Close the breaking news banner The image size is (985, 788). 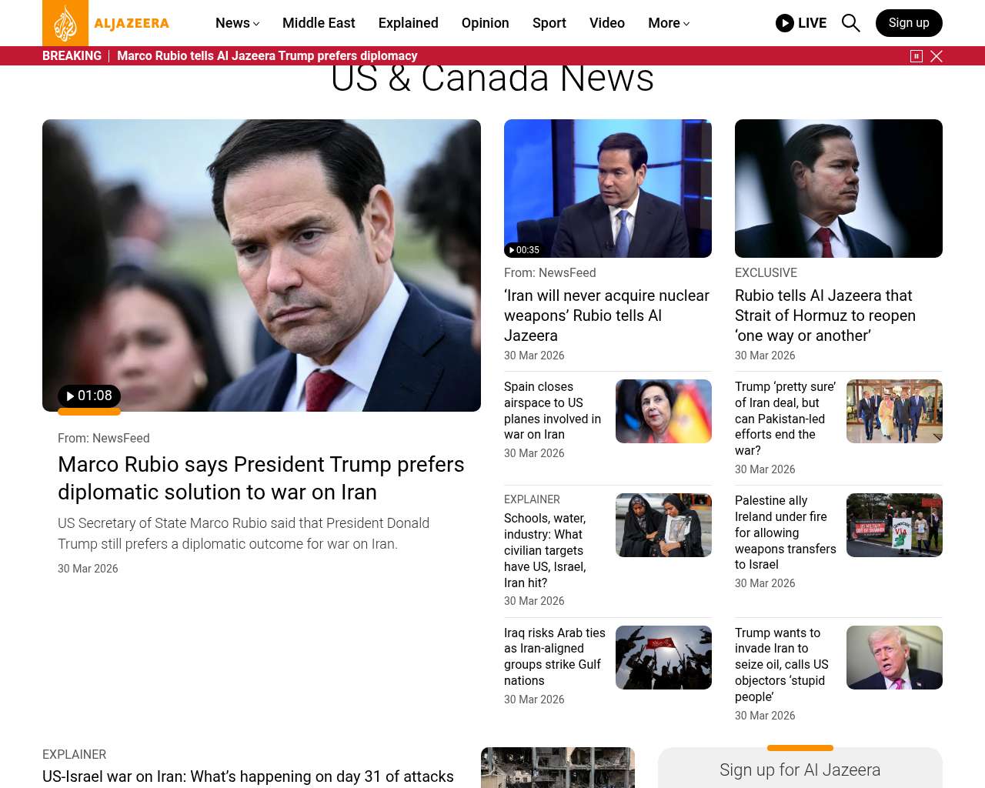point(937,56)
